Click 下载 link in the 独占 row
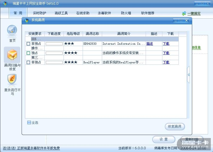 166,53
